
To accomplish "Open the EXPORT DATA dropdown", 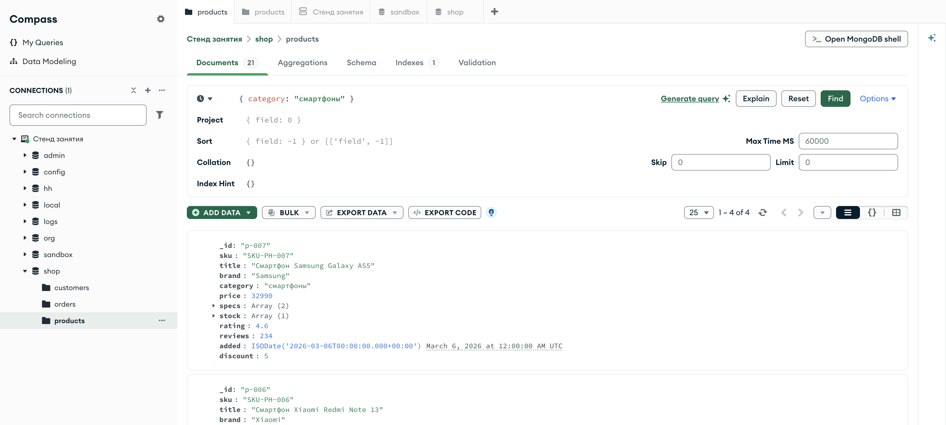I will click(362, 212).
